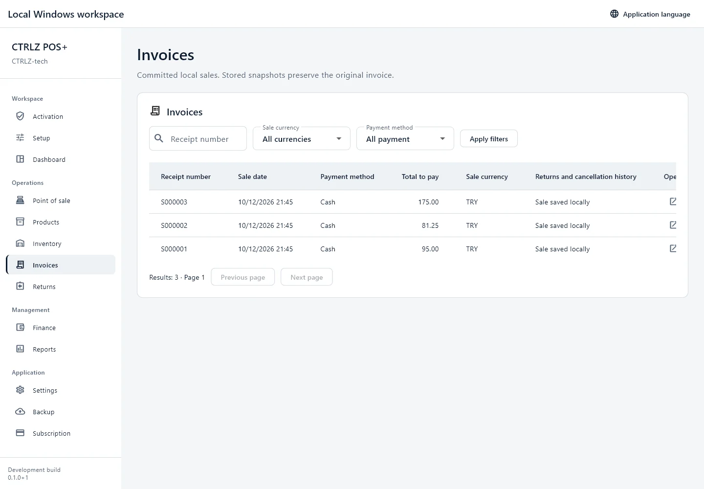Viewport: 704px width, 489px height.
Task: Open the Reports chart icon
Action: coord(20,349)
